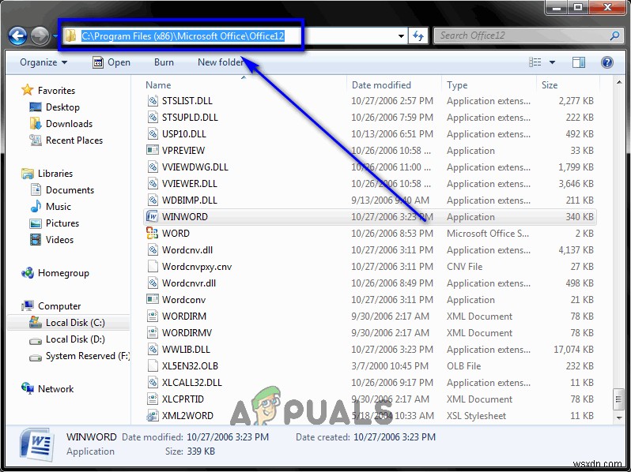Select the WWLIB.DLL file name
Image resolution: width=631 pixels, height=472 pixels.
tap(186, 350)
